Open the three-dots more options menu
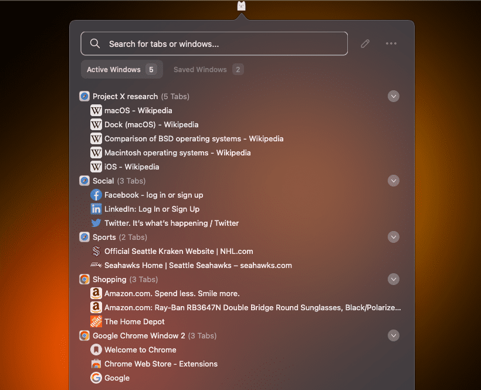The width and height of the screenshot is (481, 390). tap(391, 43)
